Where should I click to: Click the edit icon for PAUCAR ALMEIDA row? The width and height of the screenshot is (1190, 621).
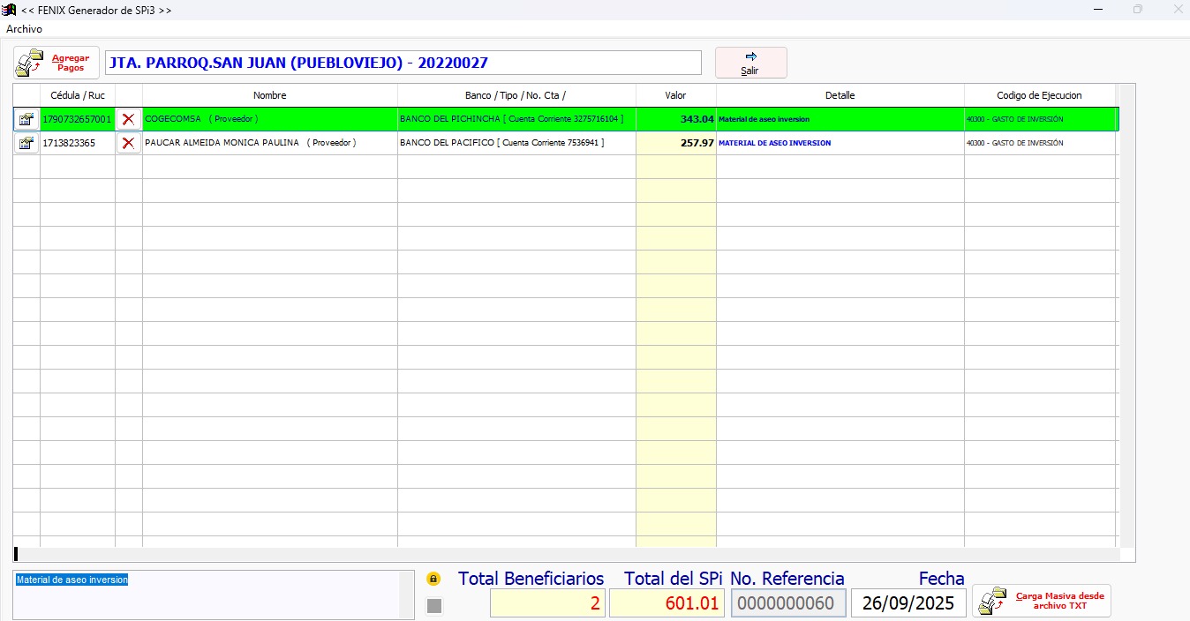click(x=26, y=143)
